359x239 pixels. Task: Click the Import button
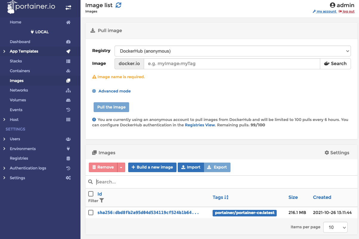191,167
